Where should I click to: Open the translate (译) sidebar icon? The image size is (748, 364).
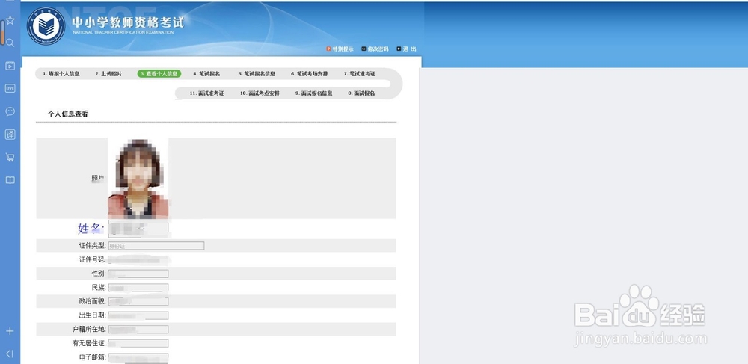click(10, 135)
